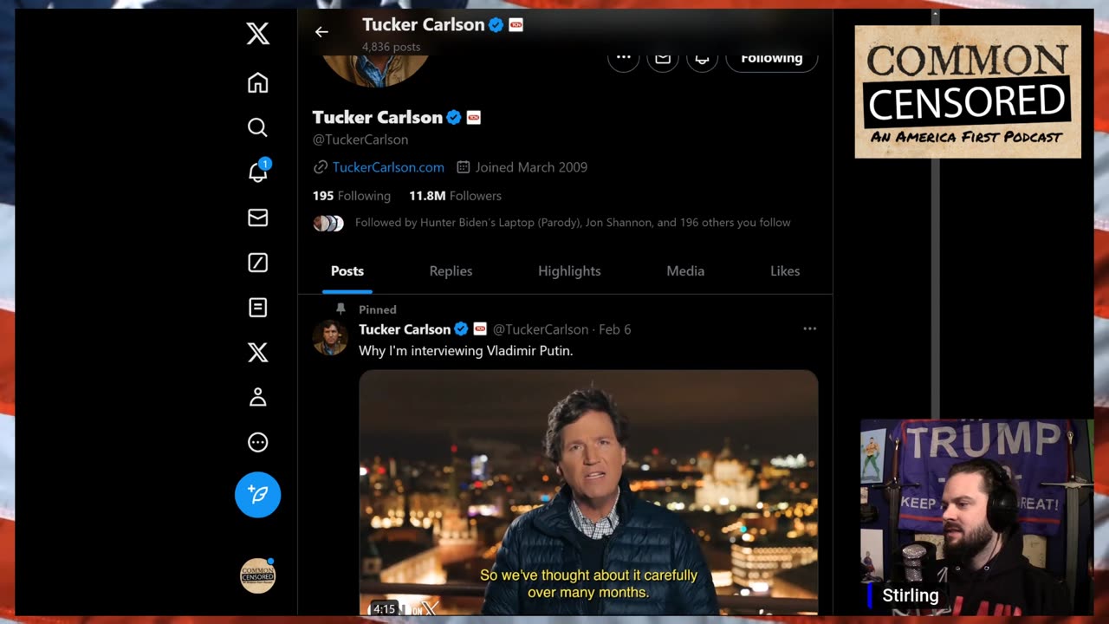1109x624 pixels.
Task: Click Tucker Carlson name on the pinned post
Action: pyautogui.click(x=405, y=329)
